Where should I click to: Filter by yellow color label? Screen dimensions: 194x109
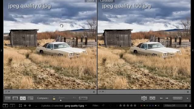[x=144, y=106]
